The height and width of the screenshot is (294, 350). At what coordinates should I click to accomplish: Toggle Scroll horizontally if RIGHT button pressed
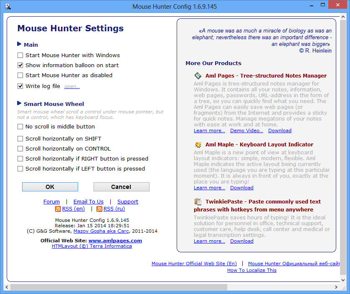[20, 159]
